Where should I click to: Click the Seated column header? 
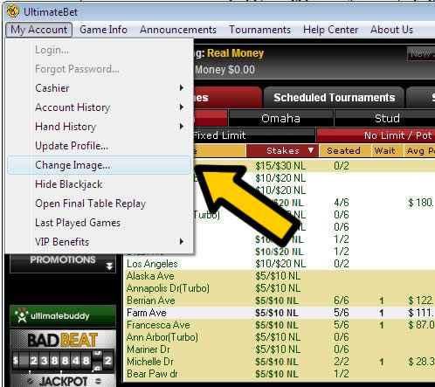(343, 150)
